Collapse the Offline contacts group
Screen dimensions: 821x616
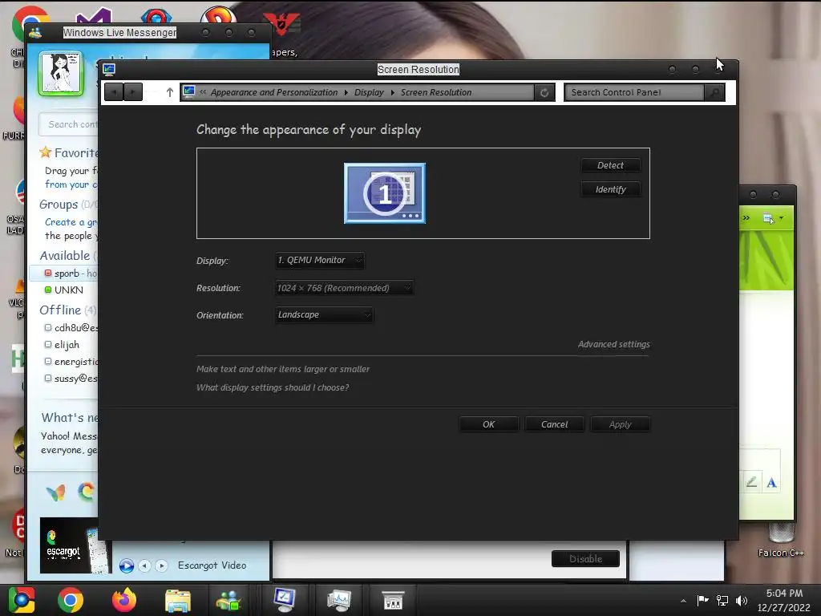tap(59, 310)
